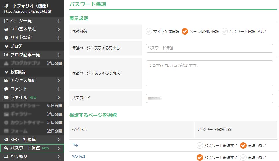Open the パスワード保護 menu item

[x=32, y=148]
